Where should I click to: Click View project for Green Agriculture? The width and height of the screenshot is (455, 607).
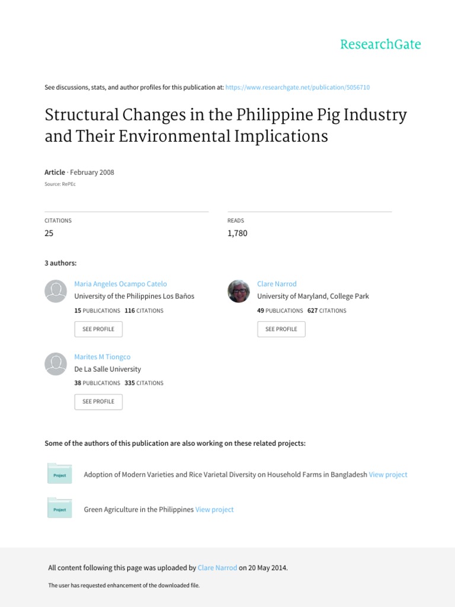click(x=214, y=509)
